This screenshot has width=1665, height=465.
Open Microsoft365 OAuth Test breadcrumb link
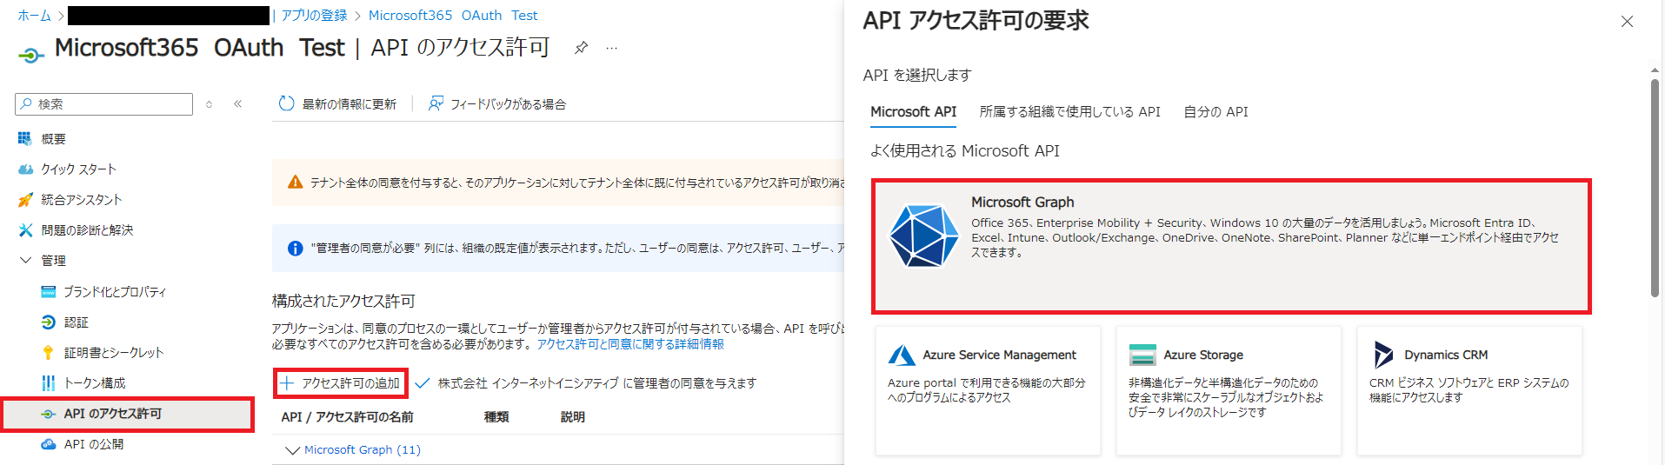[x=453, y=16]
